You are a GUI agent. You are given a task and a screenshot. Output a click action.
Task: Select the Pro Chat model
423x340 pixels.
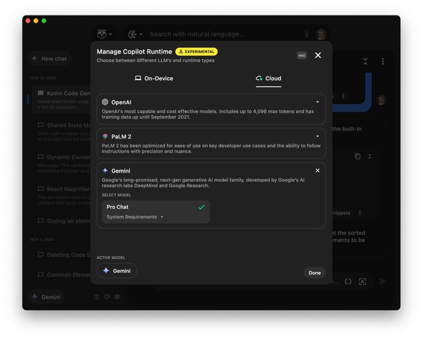(x=155, y=212)
